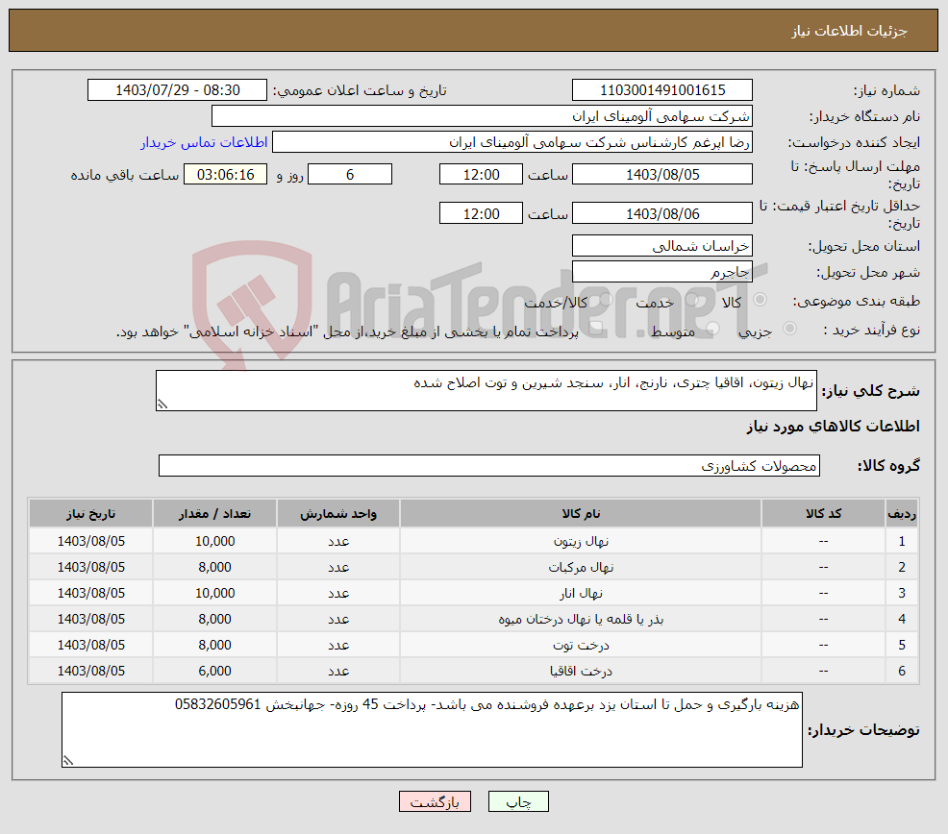
Task: Click buyer name field شرکت سهامی آلومینای ایران
Action: coord(482,116)
